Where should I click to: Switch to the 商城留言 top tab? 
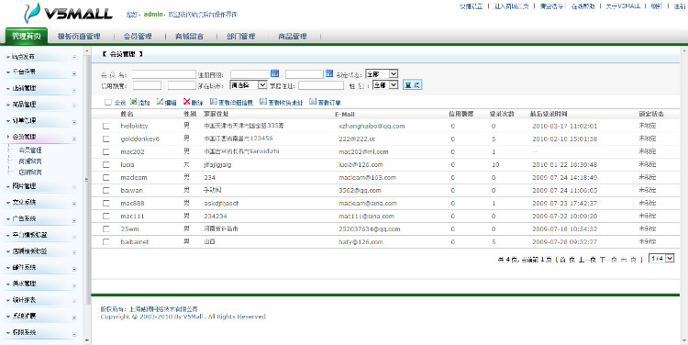pos(189,37)
